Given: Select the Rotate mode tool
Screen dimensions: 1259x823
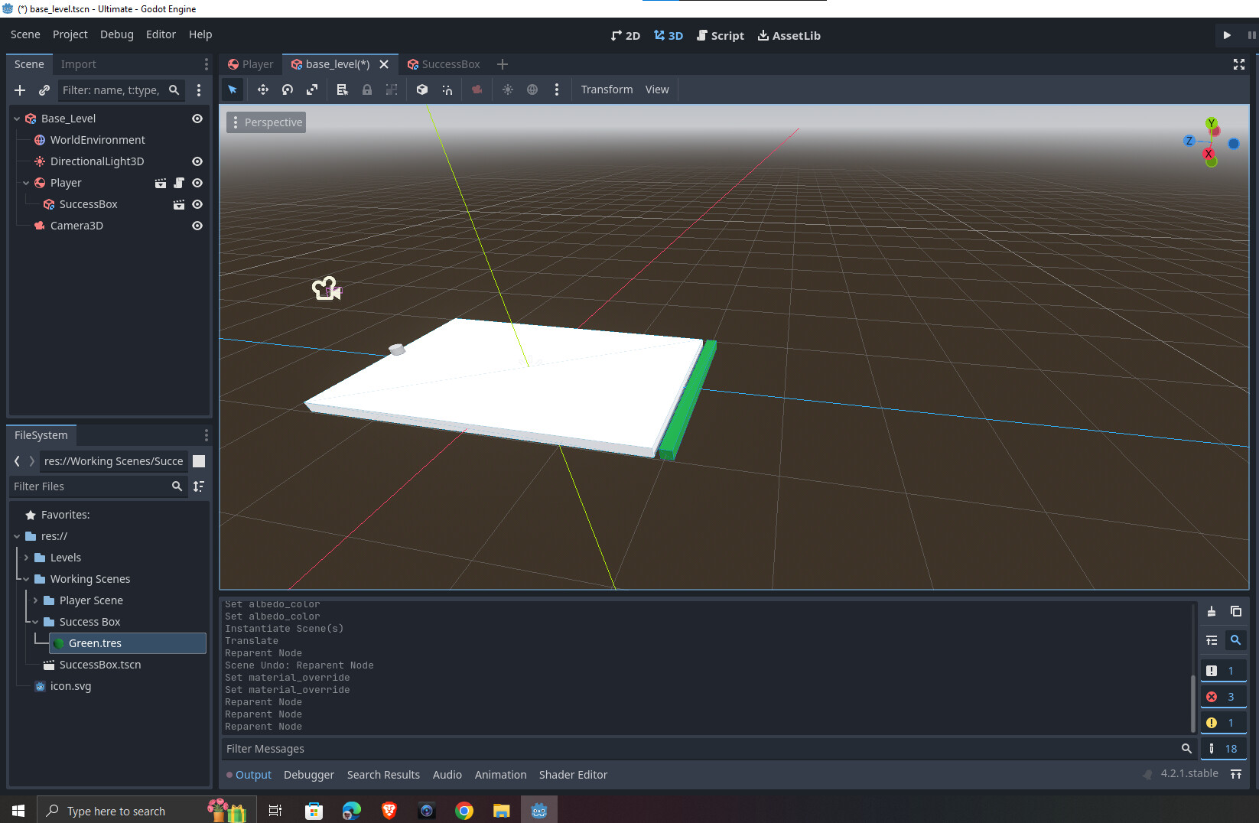Looking at the screenshot, I should [288, 89].
